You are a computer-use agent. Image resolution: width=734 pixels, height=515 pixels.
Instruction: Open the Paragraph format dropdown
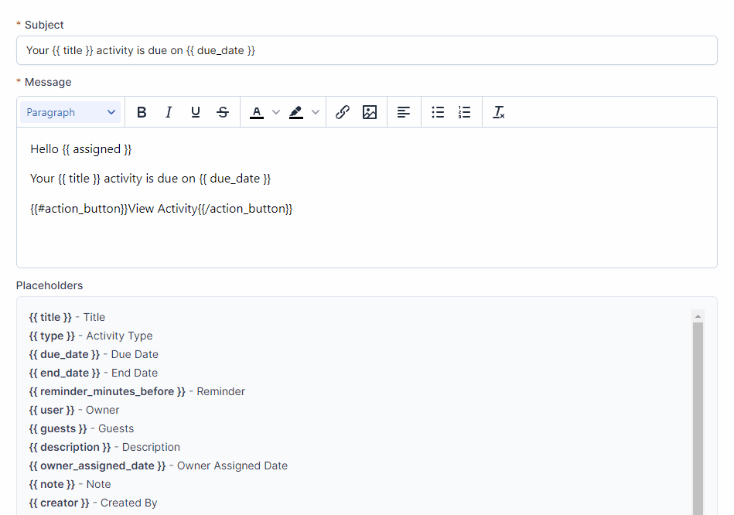tap(70, 112)
